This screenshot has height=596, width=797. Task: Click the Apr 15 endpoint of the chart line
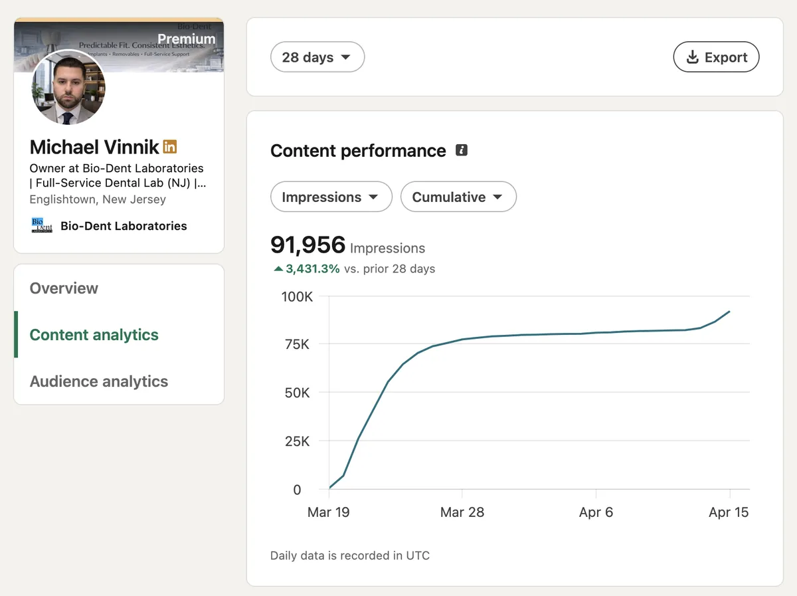[729, 311]
